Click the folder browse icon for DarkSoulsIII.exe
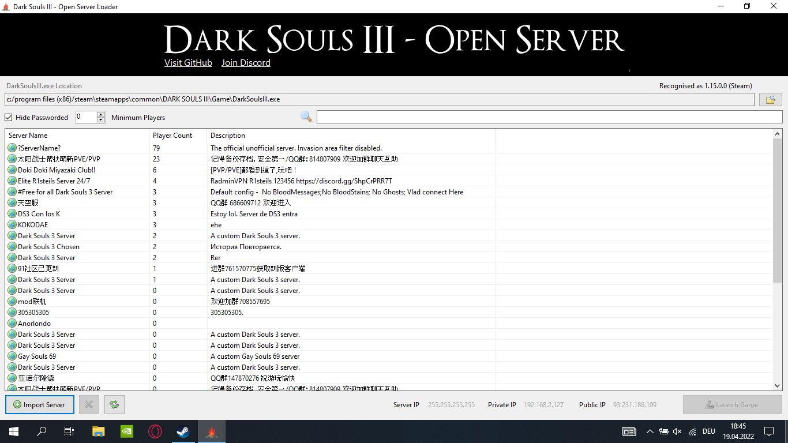 click(770, 99)
